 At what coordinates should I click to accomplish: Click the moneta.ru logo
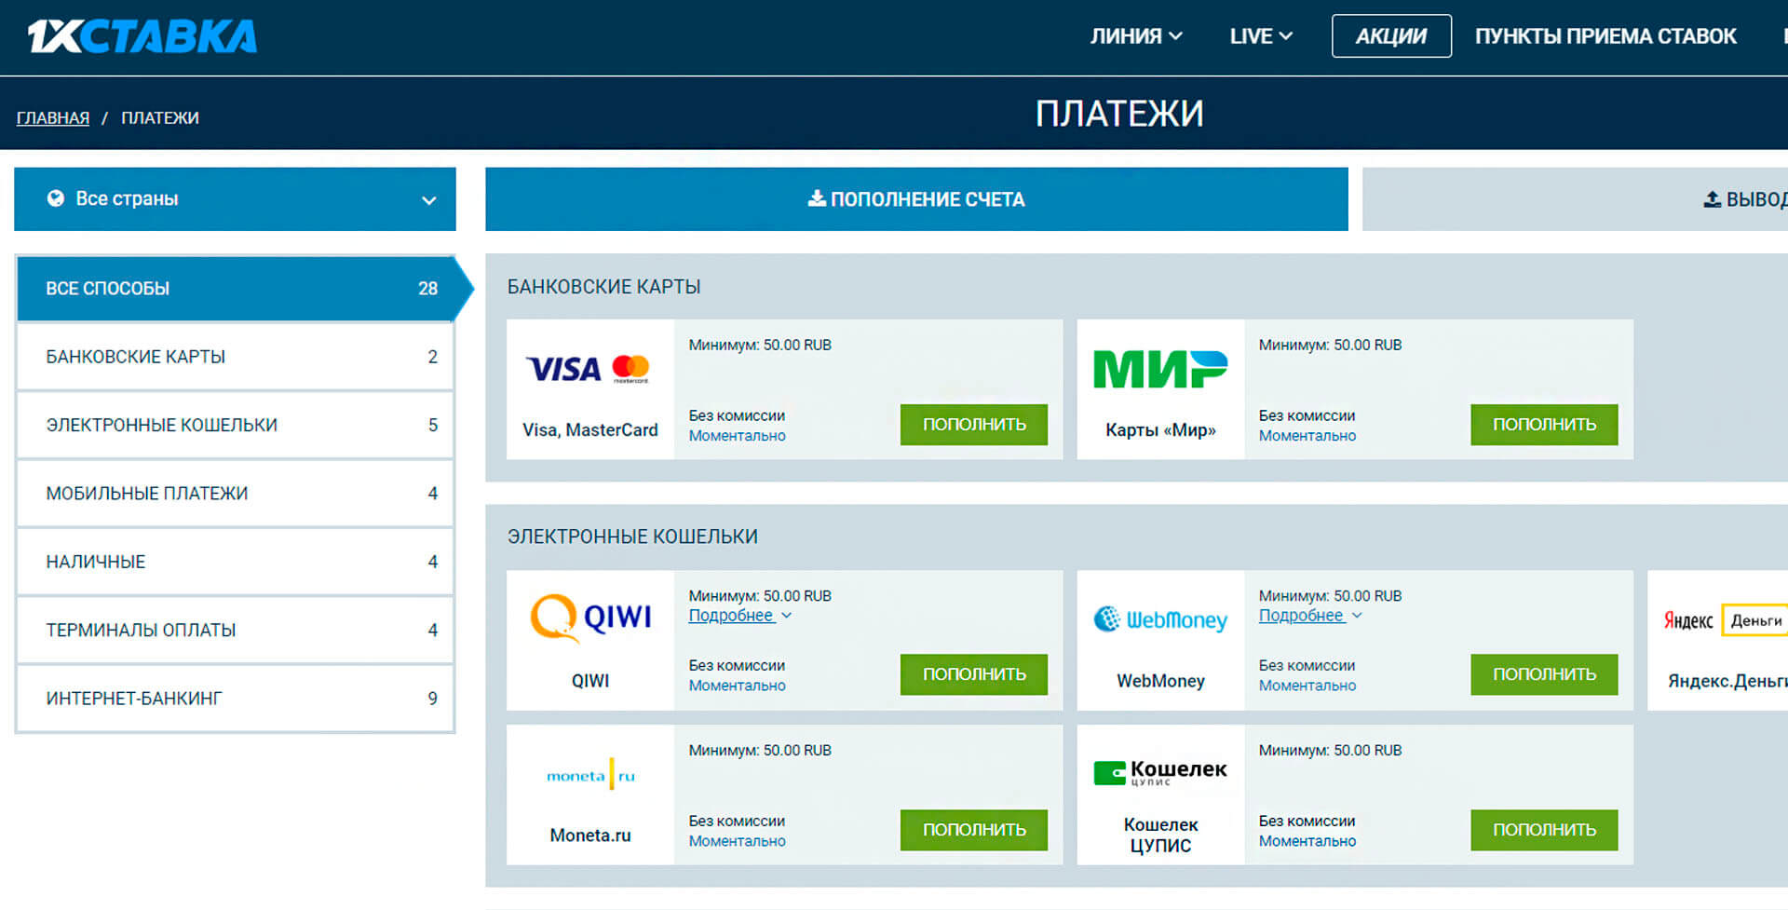(590, 775)
